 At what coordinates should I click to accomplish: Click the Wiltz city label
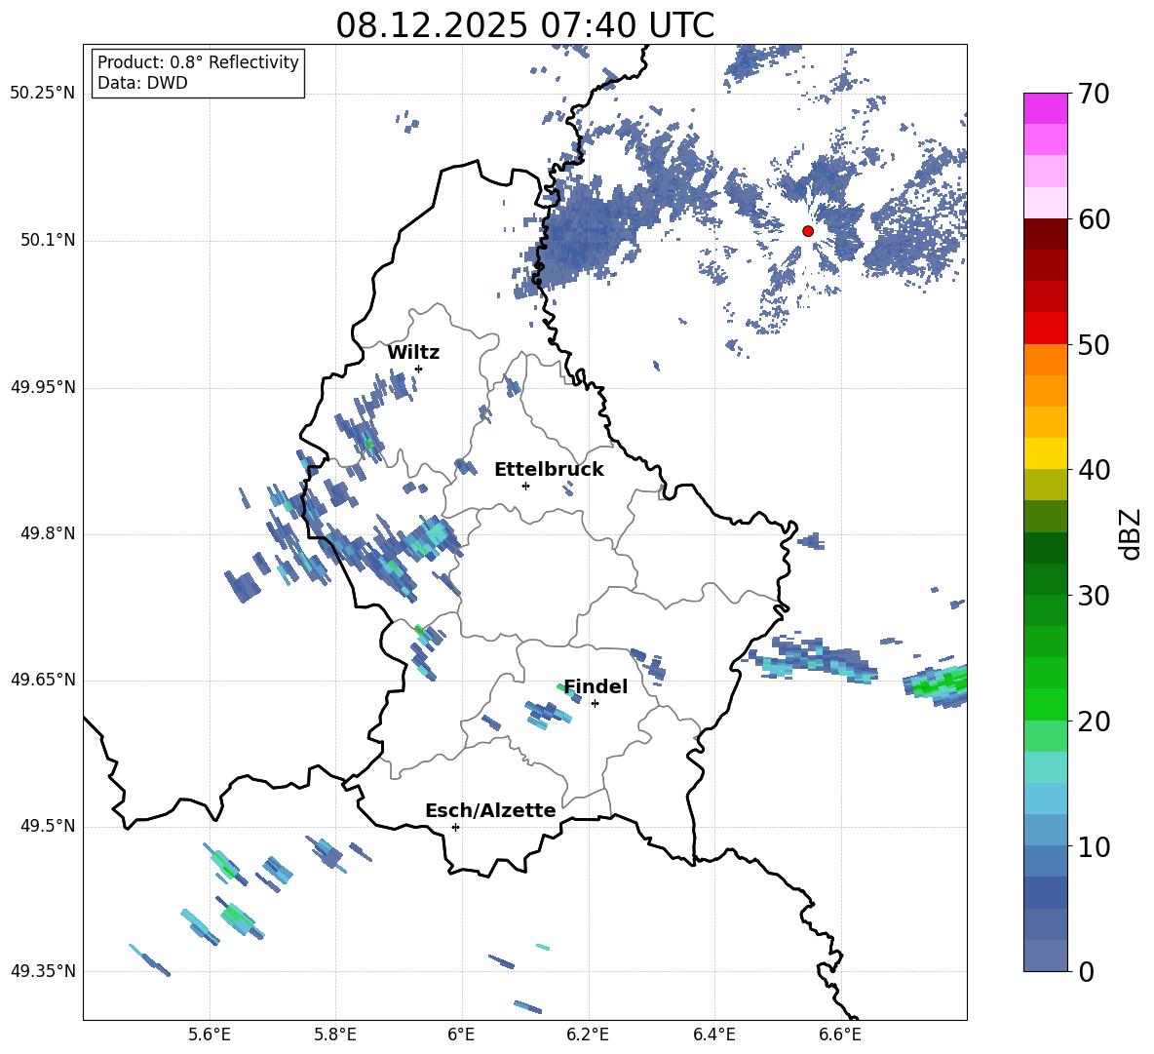tap(413, 353)
